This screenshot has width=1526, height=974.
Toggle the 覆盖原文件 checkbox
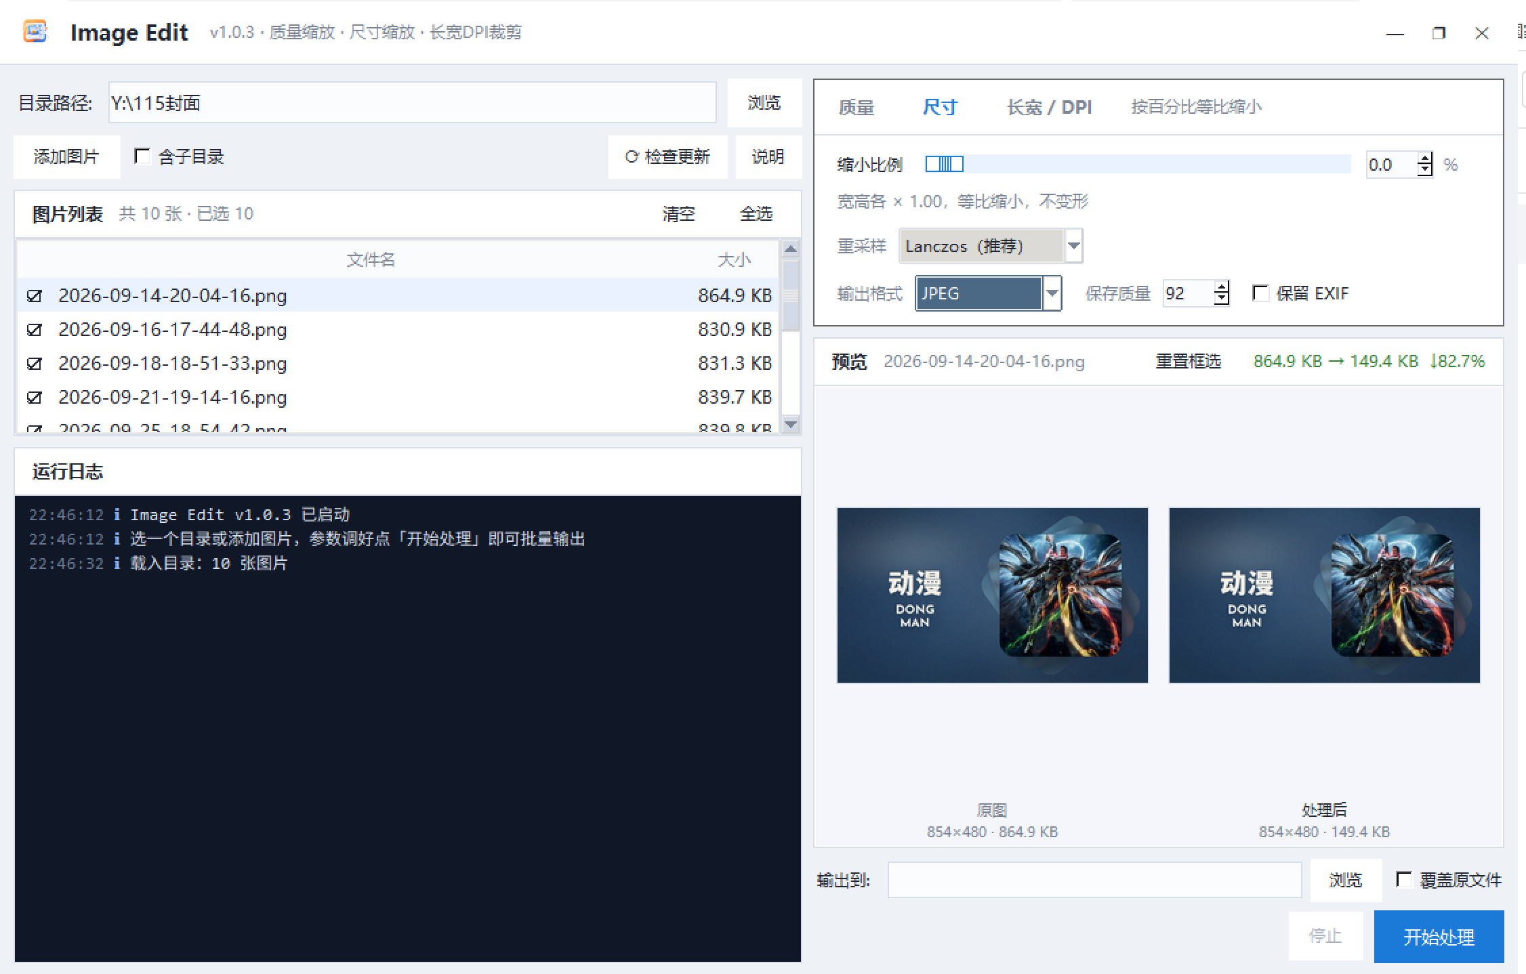coord(1403,880)
